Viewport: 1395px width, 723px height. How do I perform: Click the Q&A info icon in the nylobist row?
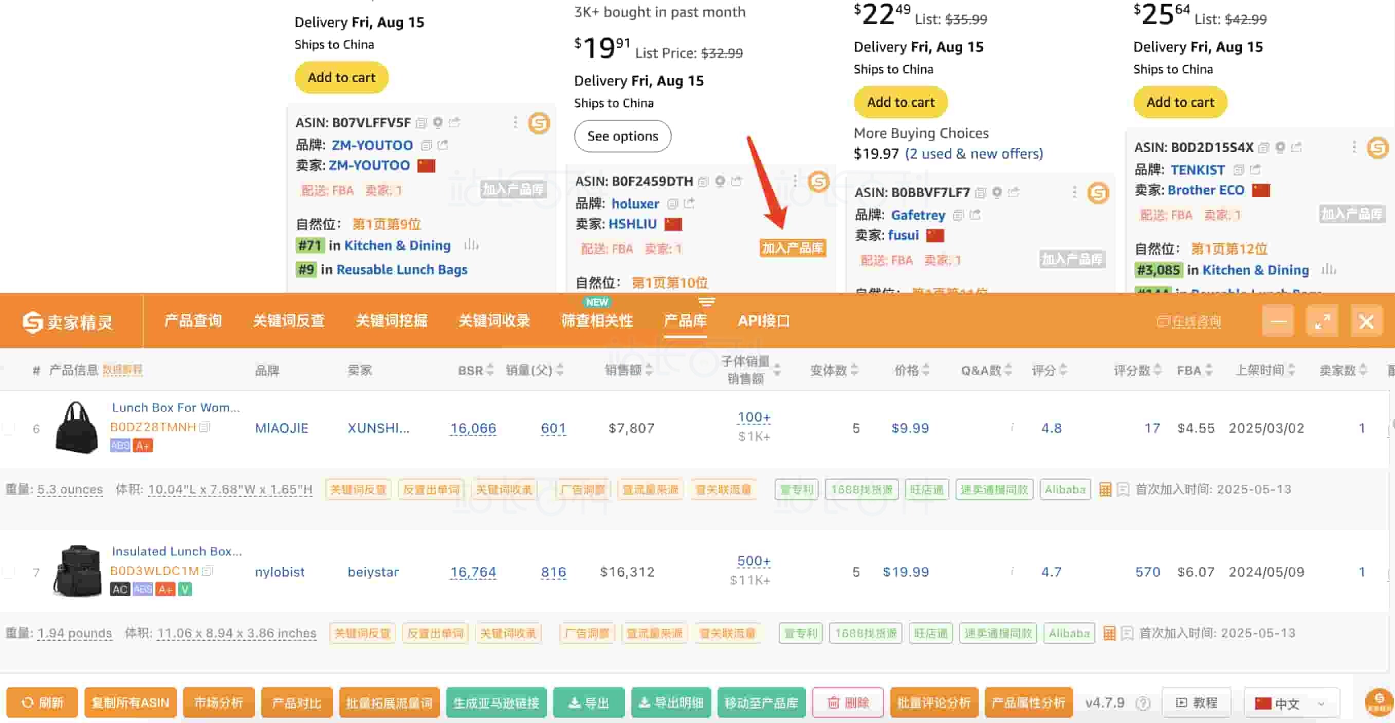tap(1012, 571)
